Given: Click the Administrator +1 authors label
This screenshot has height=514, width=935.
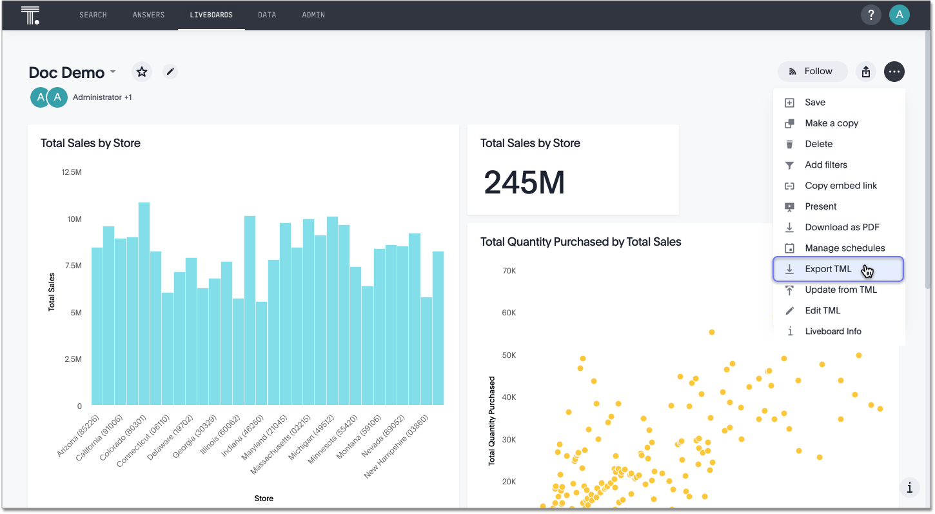Looking at the screenshot, I should pyautogui.click(x=102, y=97).
